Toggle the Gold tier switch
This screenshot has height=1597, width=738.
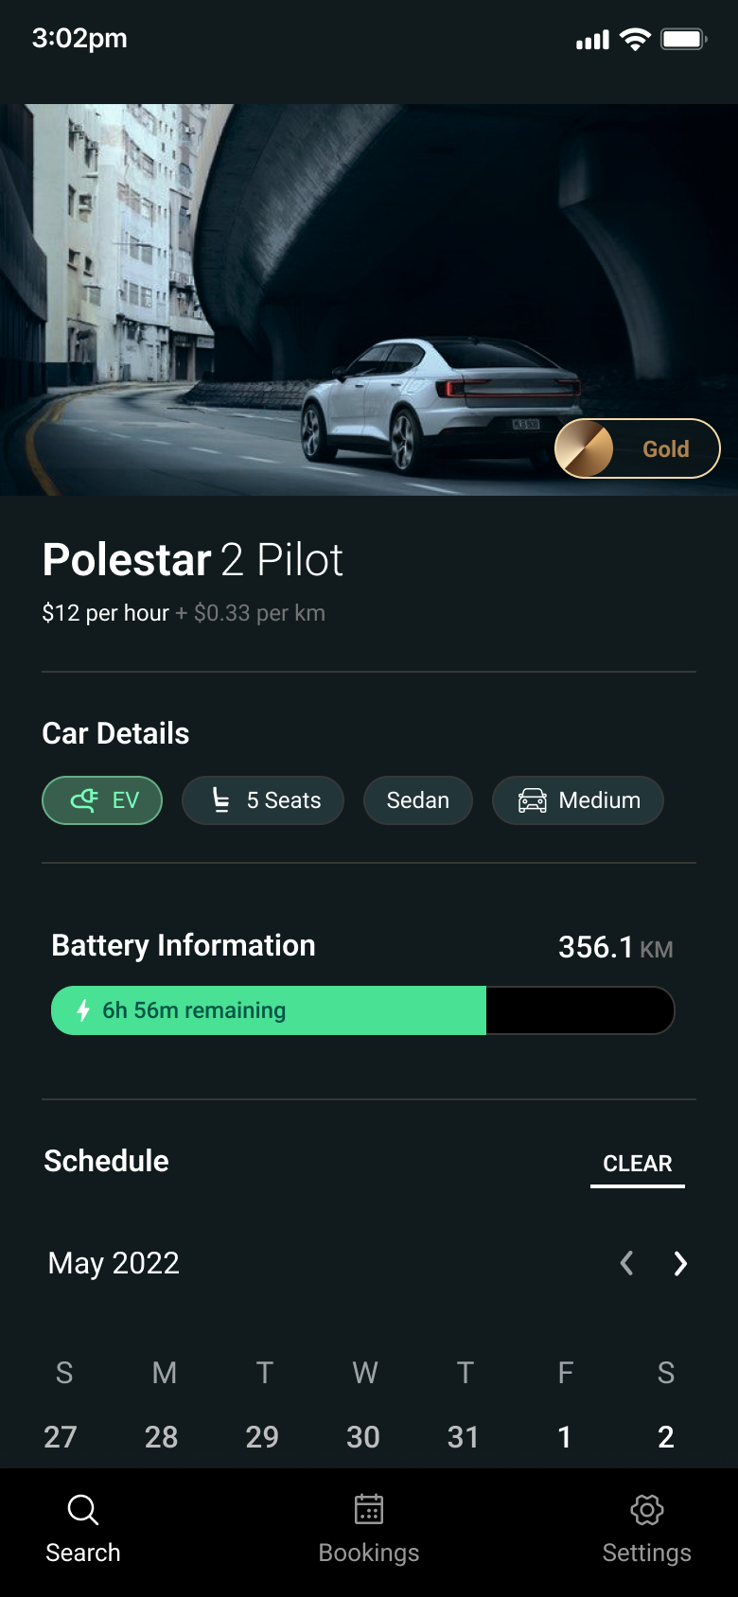coord(637,448)
